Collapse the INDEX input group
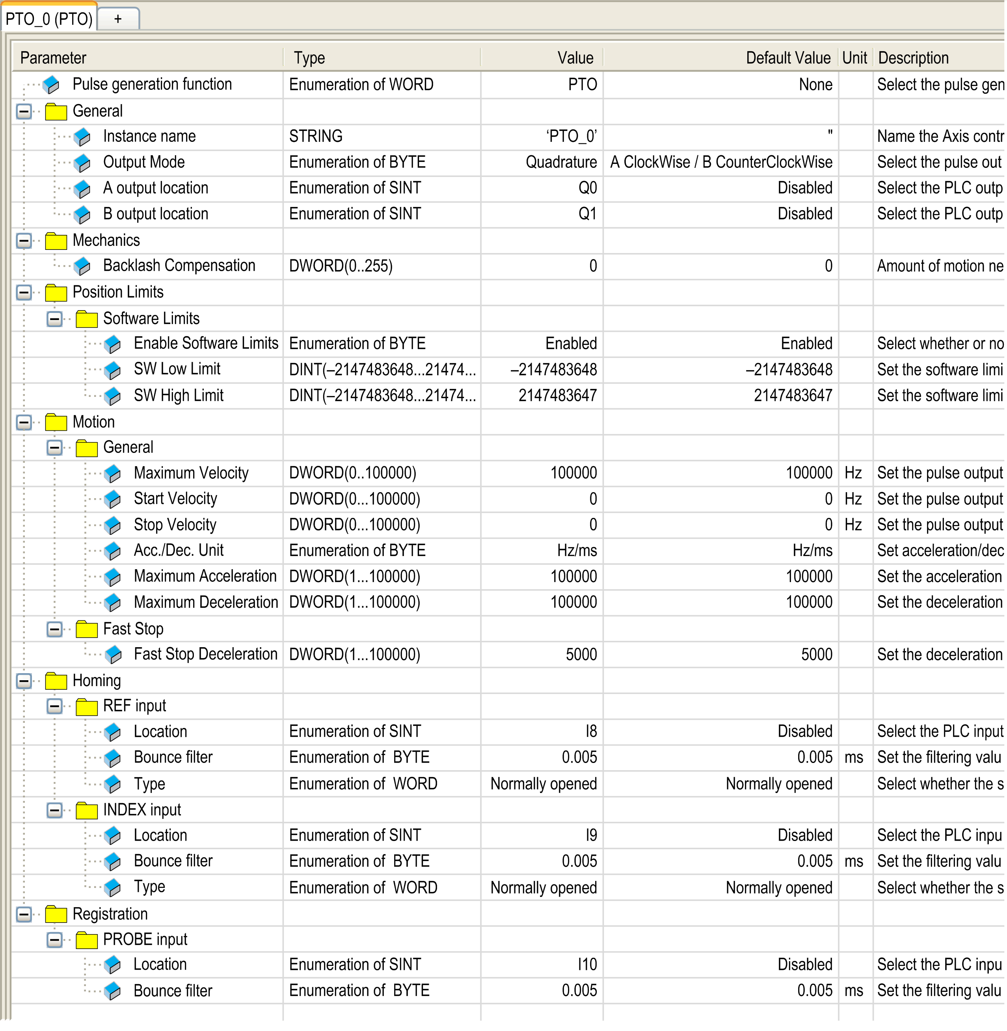Image resolution: width=1007 pixels, height=1031 pixels. point(54,810)
